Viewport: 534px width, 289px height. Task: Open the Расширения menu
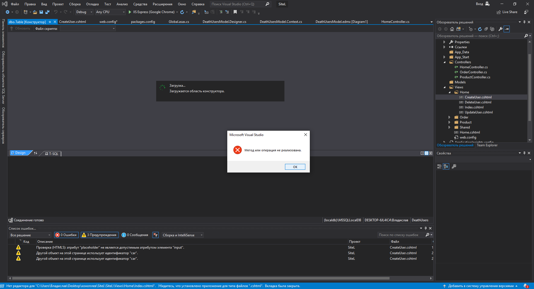[162, 4]
